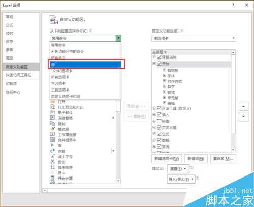This screenshot has height=207, width=254.
Task: Open the 高级 options category
Action: [x=21, y=58]
